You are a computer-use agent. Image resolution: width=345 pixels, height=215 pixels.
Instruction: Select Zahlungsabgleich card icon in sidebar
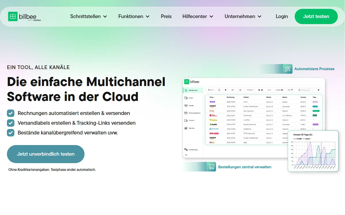186,113
